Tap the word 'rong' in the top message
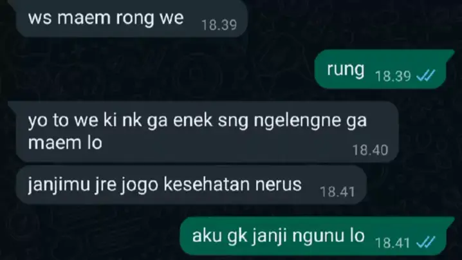Image resolution: width=462 pixels, height=260 pixels. 134,19
